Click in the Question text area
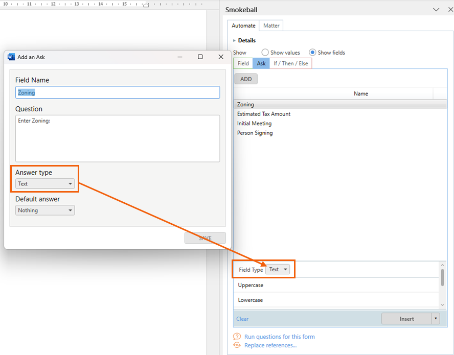454x355 pixels. point(118,138)
